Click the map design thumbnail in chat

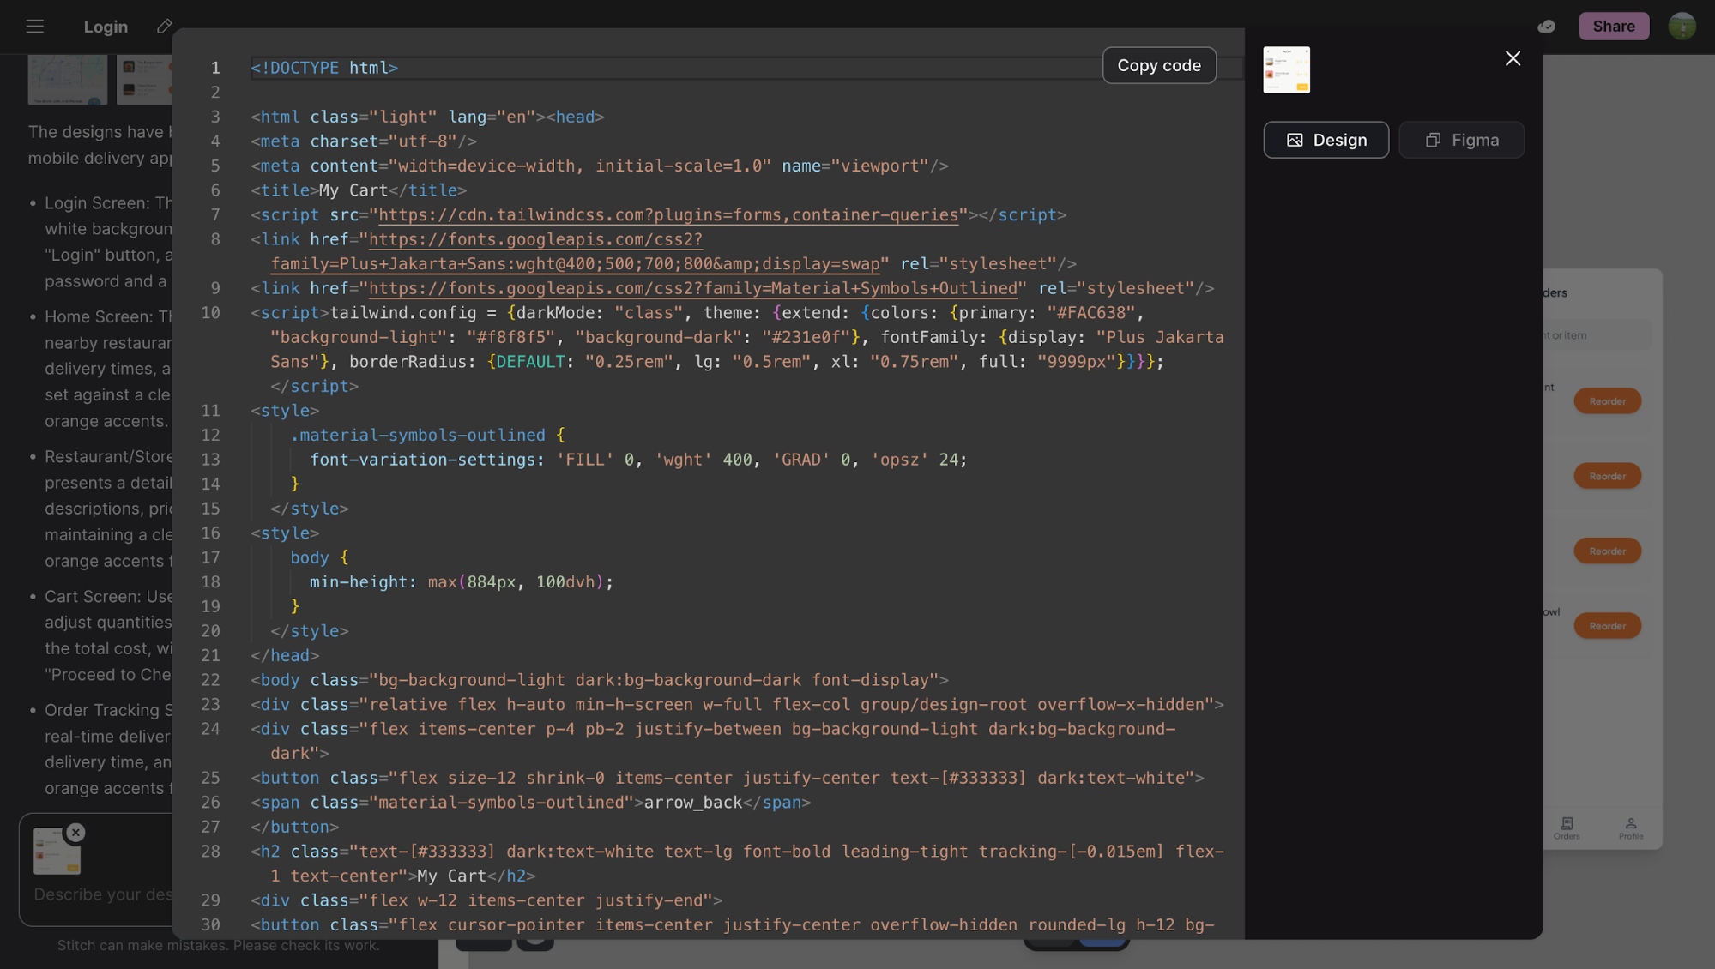(67, 79)
